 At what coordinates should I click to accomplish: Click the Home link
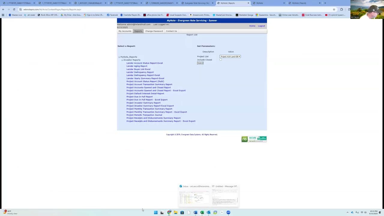(x=252, y=26)
